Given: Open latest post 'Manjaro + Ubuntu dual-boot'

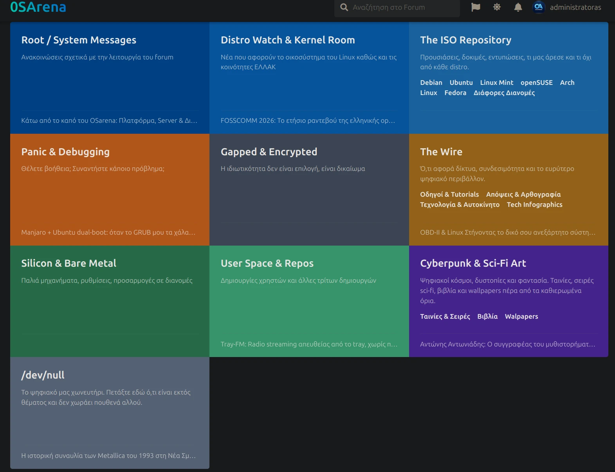Looking at the screenshot, I should (x=108, y=232).
